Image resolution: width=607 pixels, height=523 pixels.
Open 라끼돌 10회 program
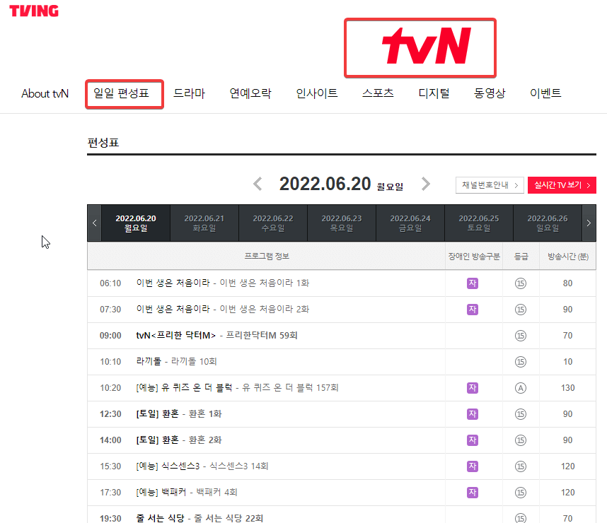point(177,362)
